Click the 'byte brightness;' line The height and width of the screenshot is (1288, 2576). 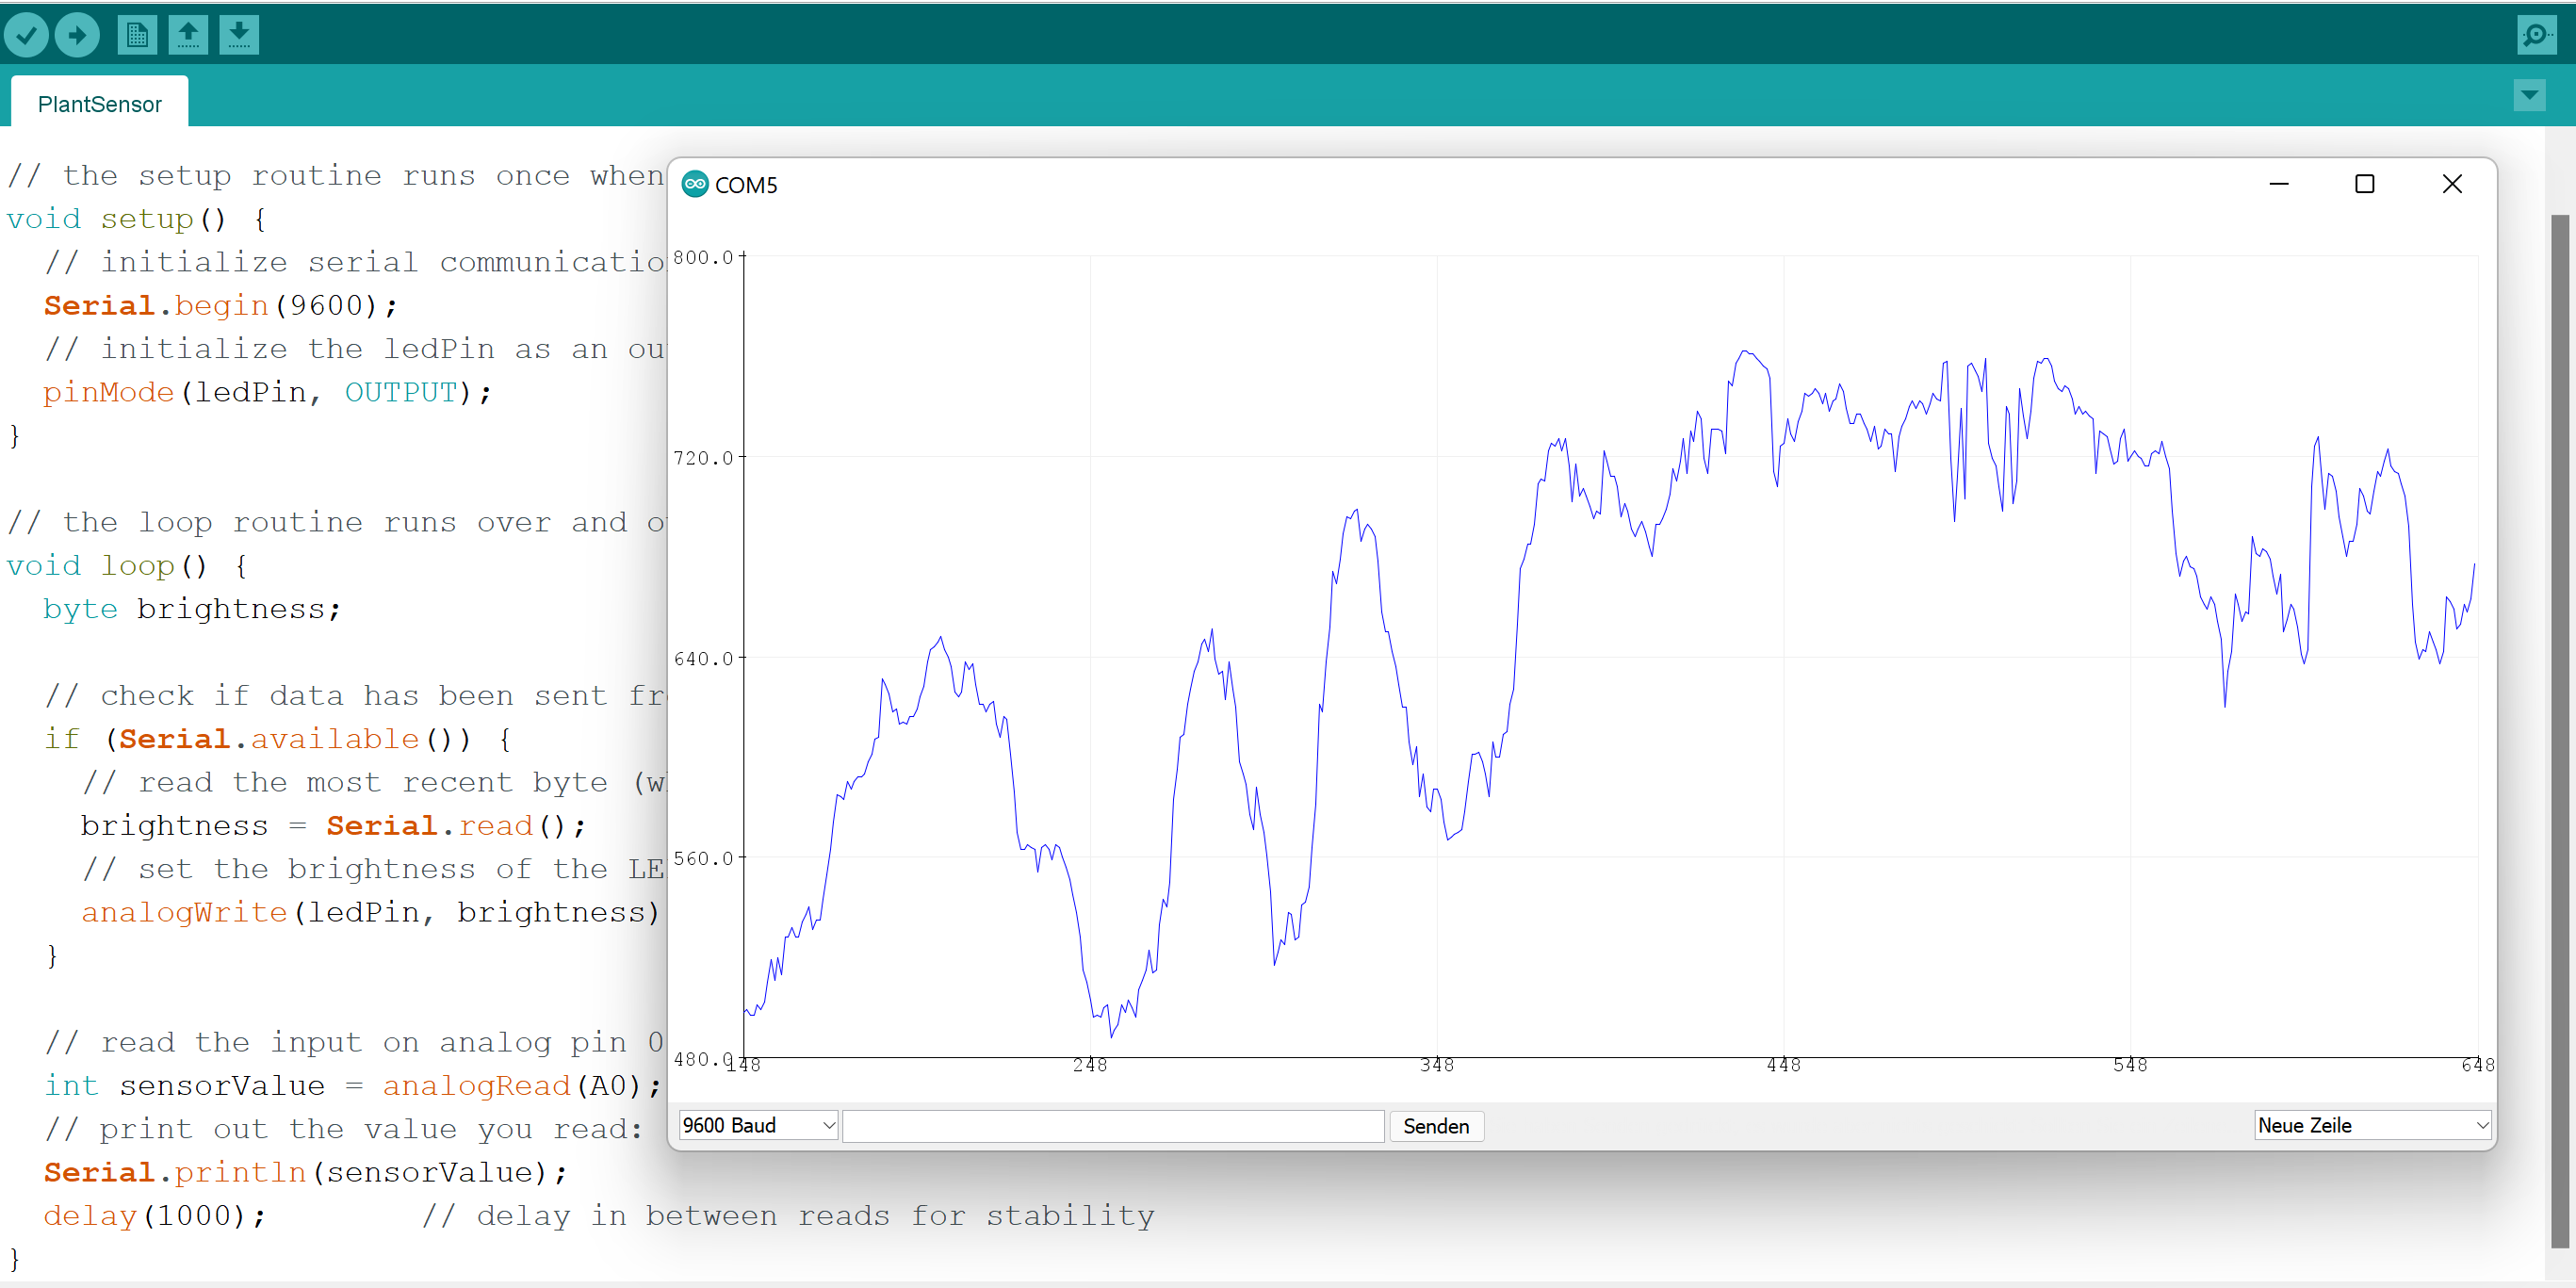(192, 609)
